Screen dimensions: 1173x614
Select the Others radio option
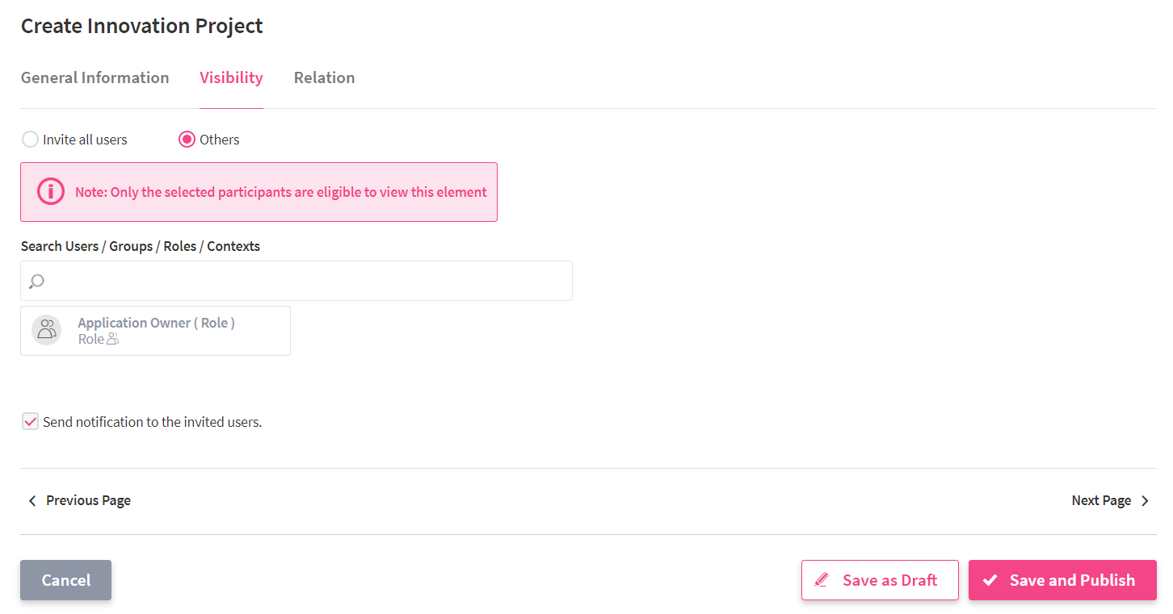(x=187, y=140)
